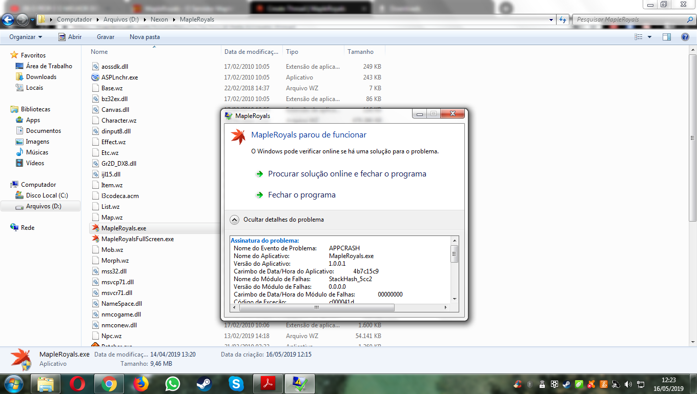Image resolution: width=697 pixels, height=394 pixels.
Task: Click green arrow beside Procurar solução online
Action: point(259,174)
